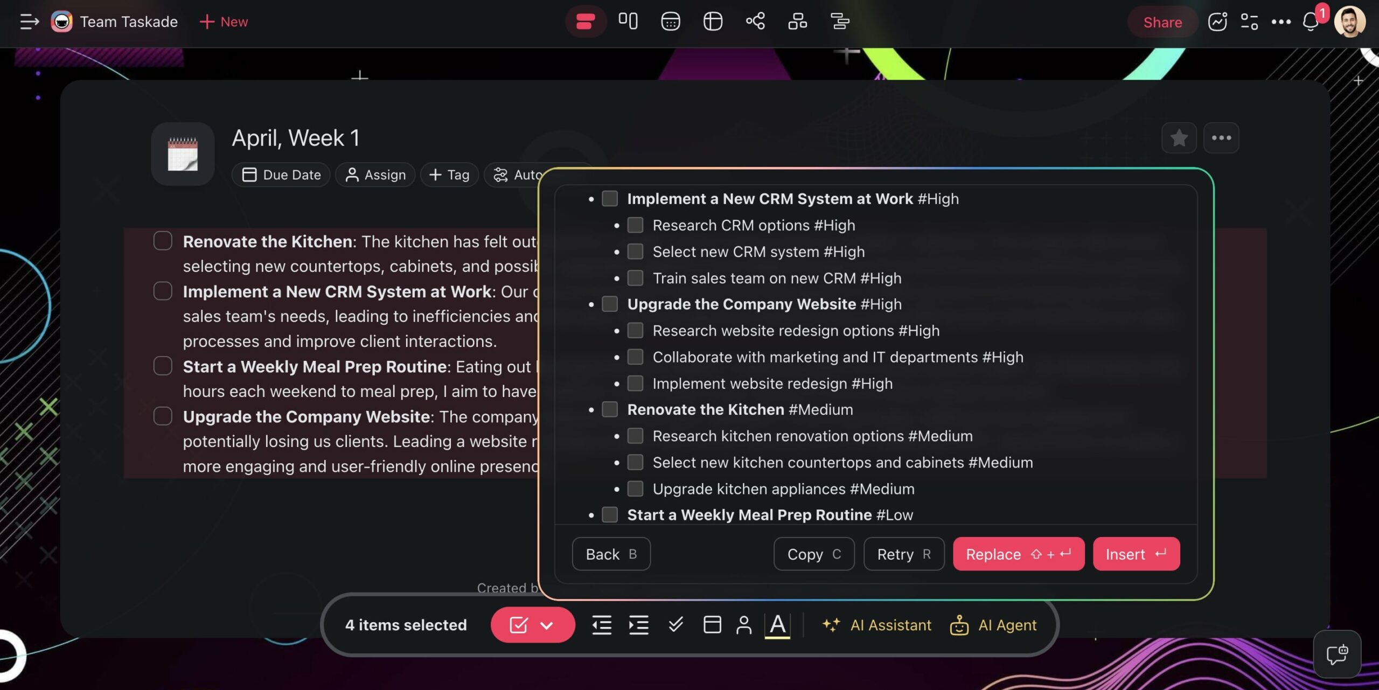1379x690 pixels.
Task: Open the AI Agent menu
Action: pyautogui.click(x=993, y=625)
